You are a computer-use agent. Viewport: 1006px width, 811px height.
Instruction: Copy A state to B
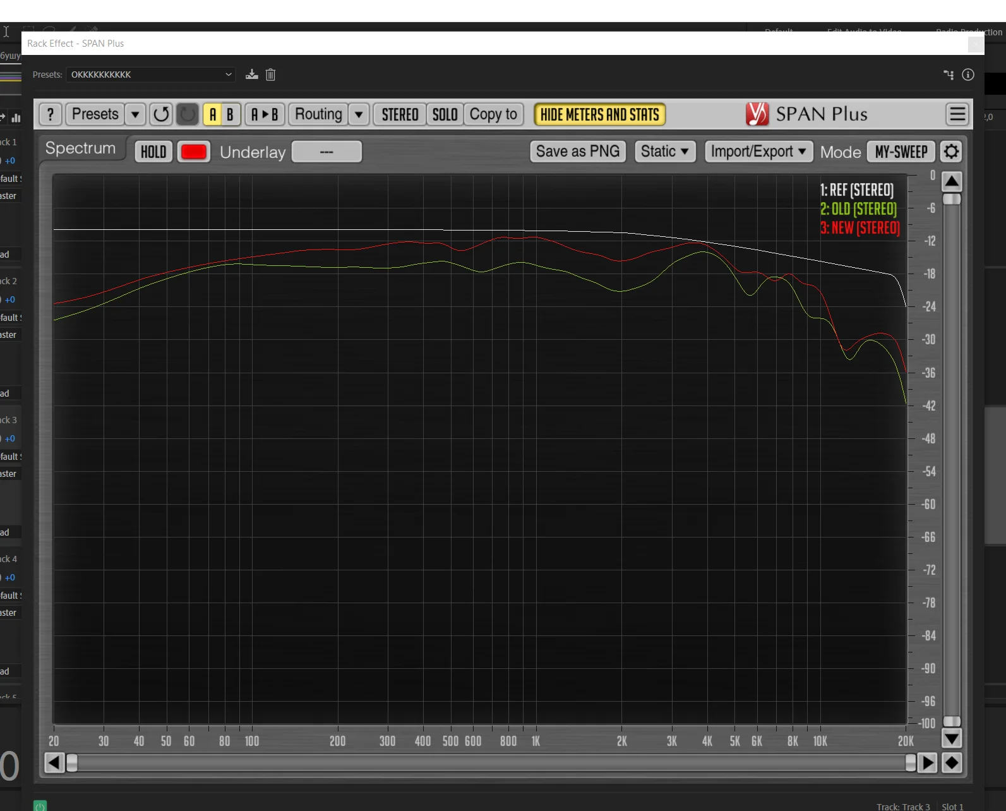coord(265,114)
